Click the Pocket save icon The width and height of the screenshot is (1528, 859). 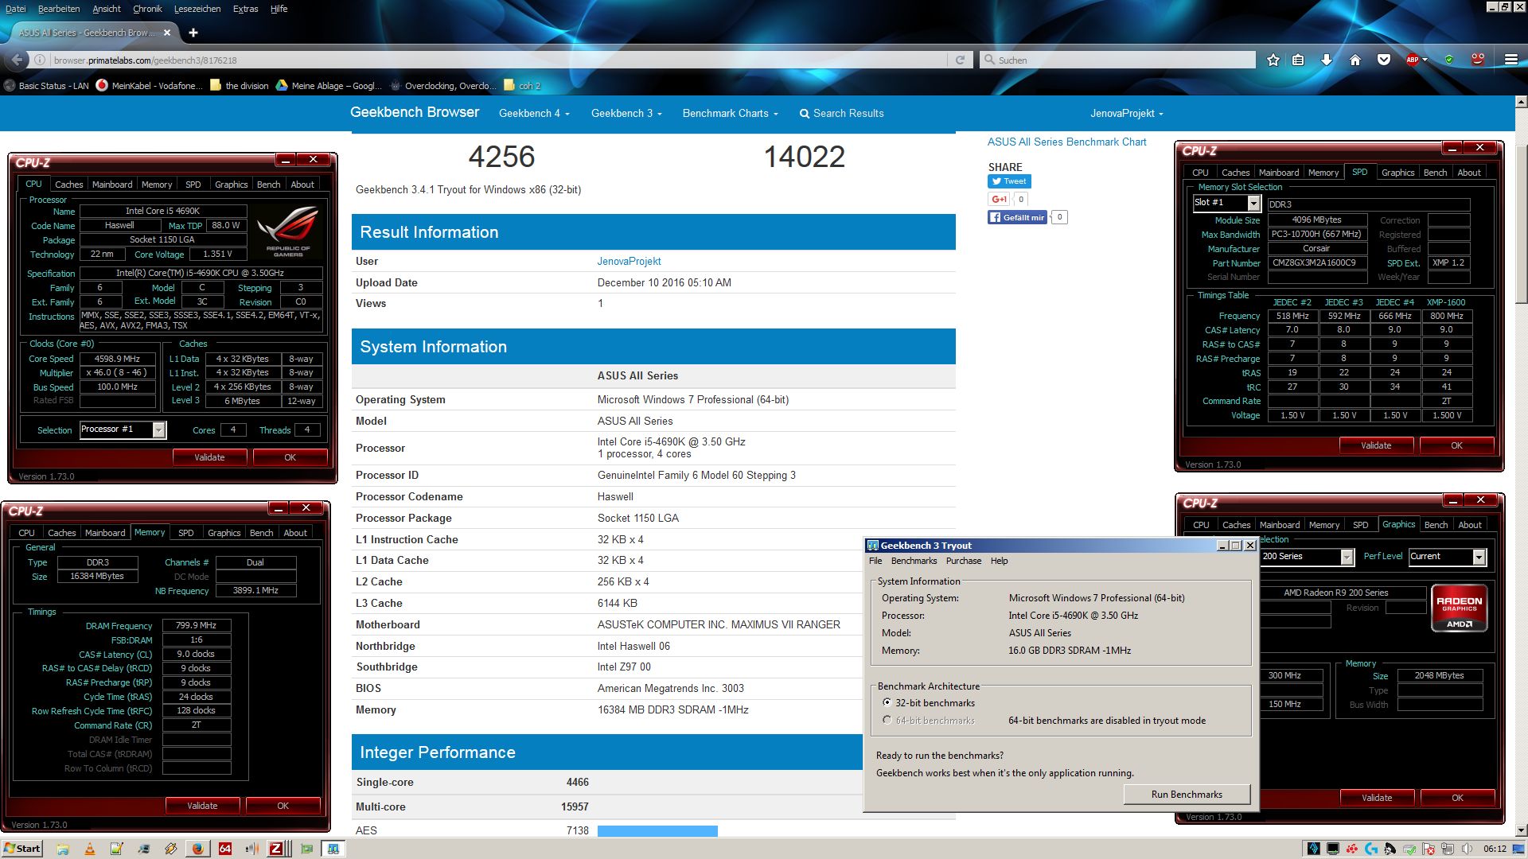(1384, 60)
